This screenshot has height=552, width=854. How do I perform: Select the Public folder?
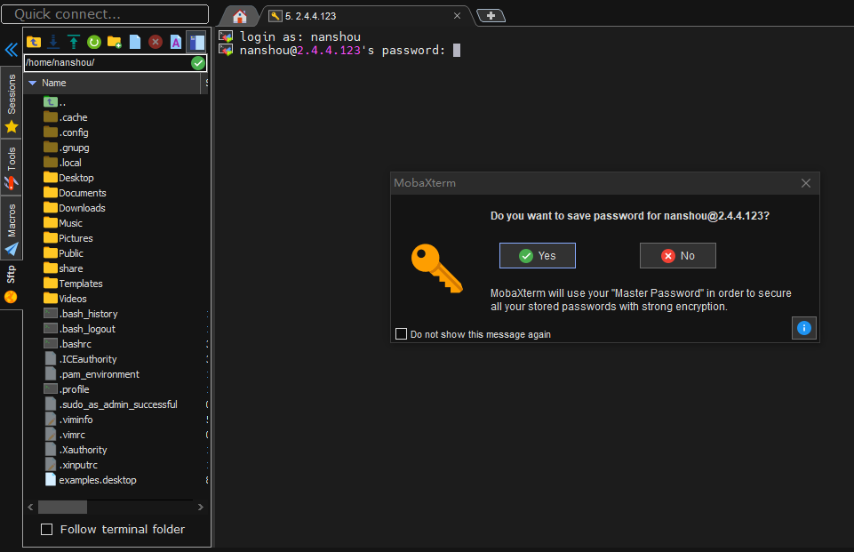pos(64,253)
